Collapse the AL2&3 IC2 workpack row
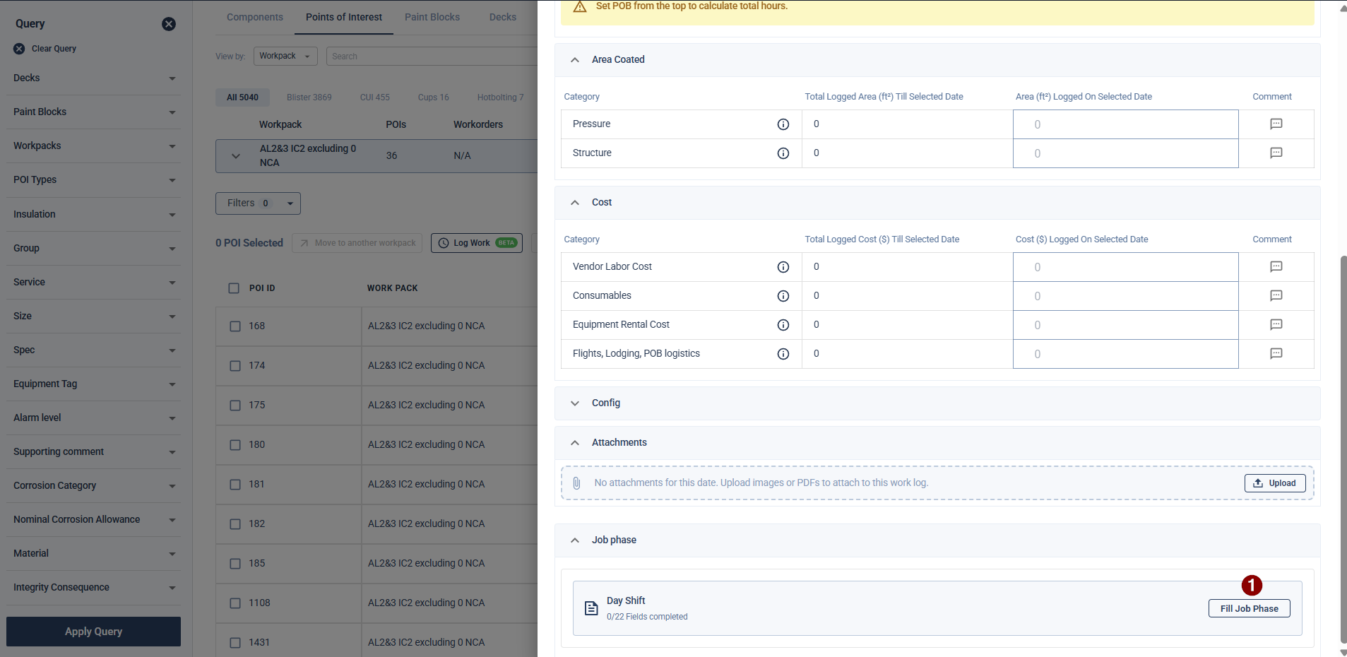This screenshot has height=657, width=1347. pyautogui.click(x=236, y=156)
